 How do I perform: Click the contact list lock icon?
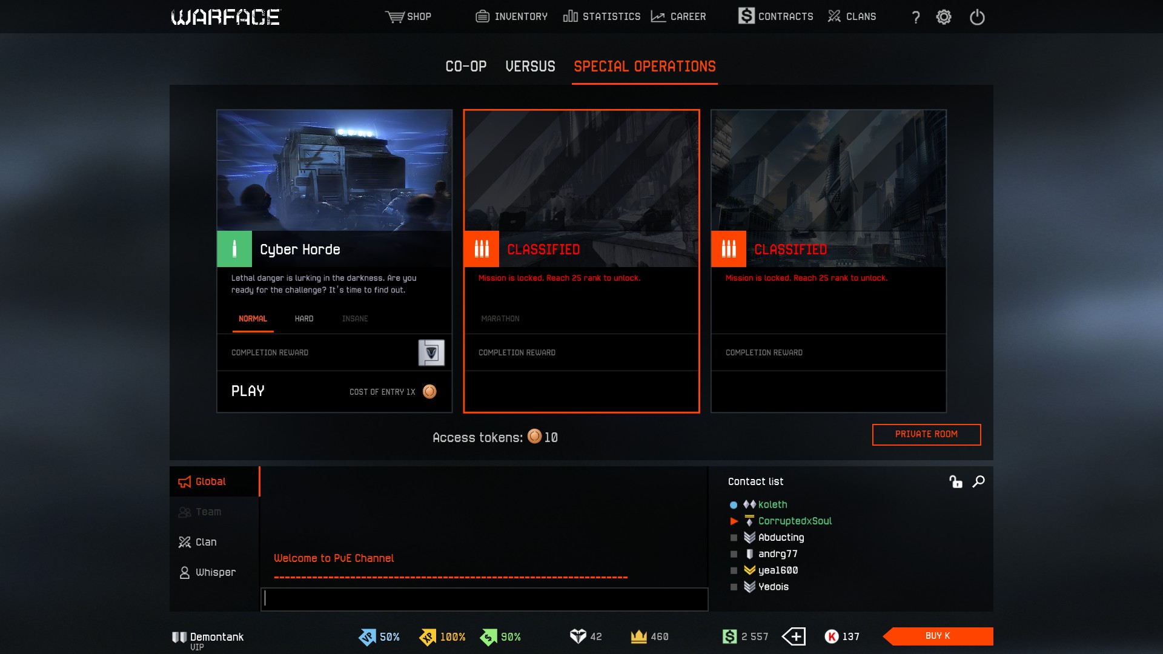click(956, 482)
